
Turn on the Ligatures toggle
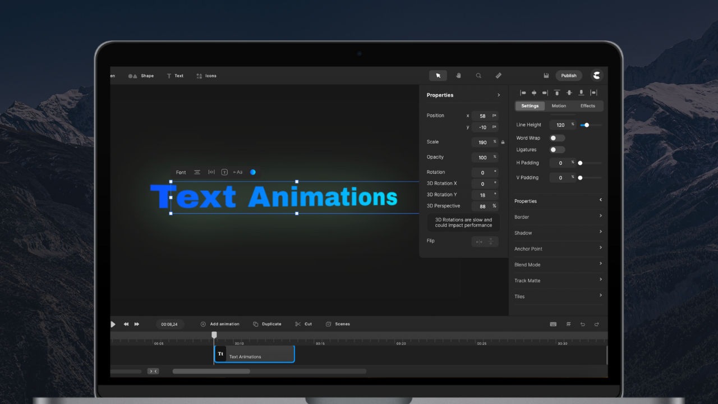coord(557,150)
